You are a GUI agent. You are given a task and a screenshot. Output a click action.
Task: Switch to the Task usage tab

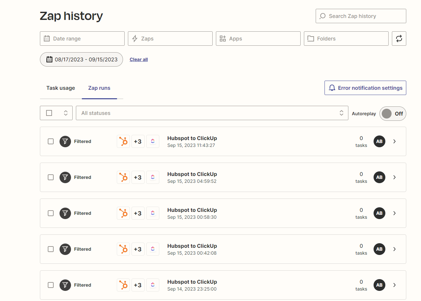point(61,88)
